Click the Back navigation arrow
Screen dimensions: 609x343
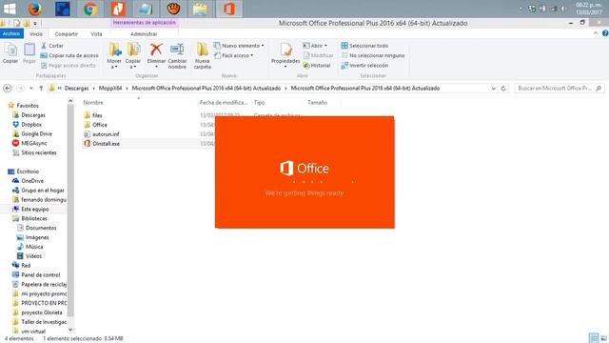tap(8, 89)
